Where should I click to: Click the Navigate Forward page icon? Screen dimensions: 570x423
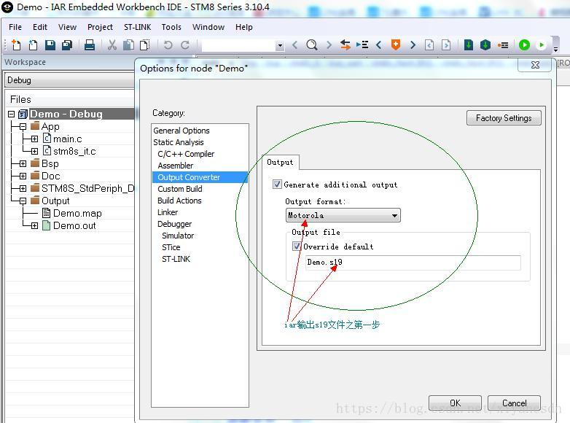pyautogui.click(x=446, y=44)
